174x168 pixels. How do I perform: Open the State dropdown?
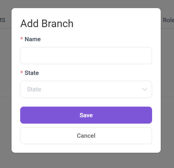coord(86,89)
